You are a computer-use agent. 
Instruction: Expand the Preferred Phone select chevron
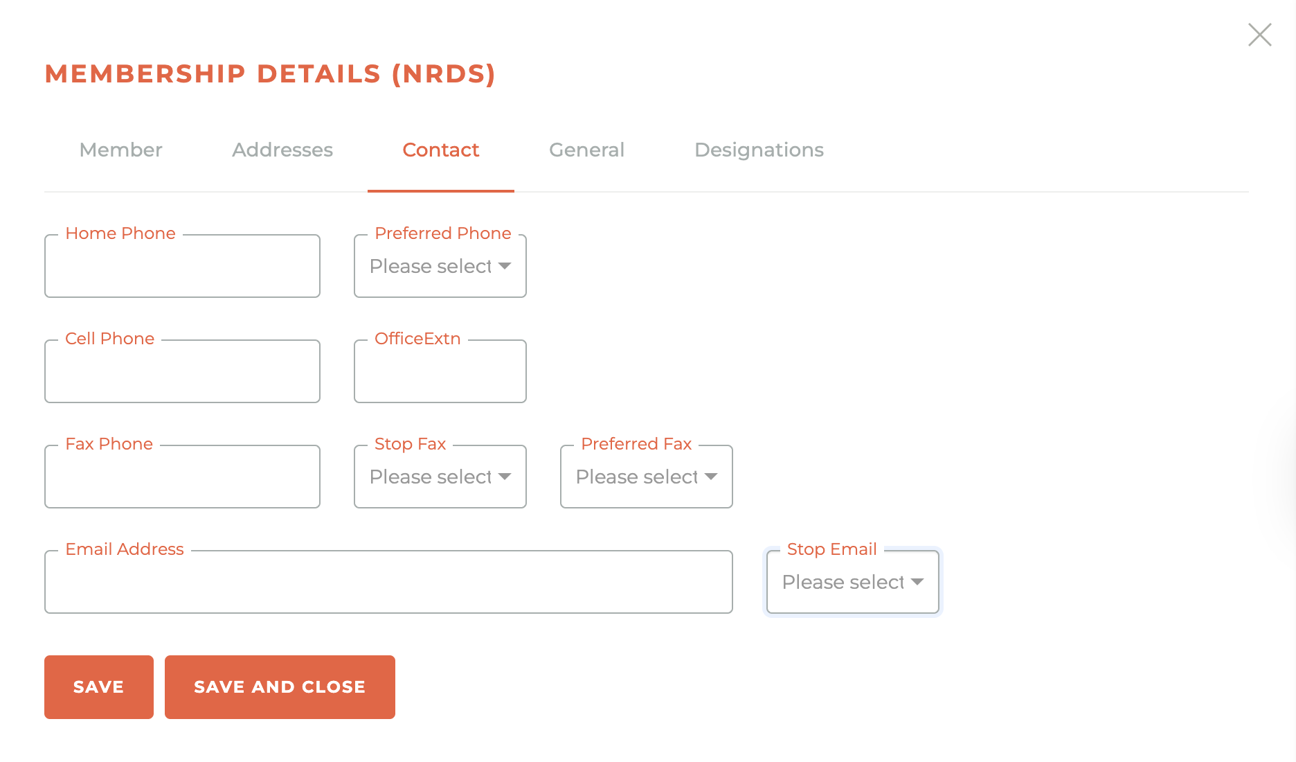point(506,266)
